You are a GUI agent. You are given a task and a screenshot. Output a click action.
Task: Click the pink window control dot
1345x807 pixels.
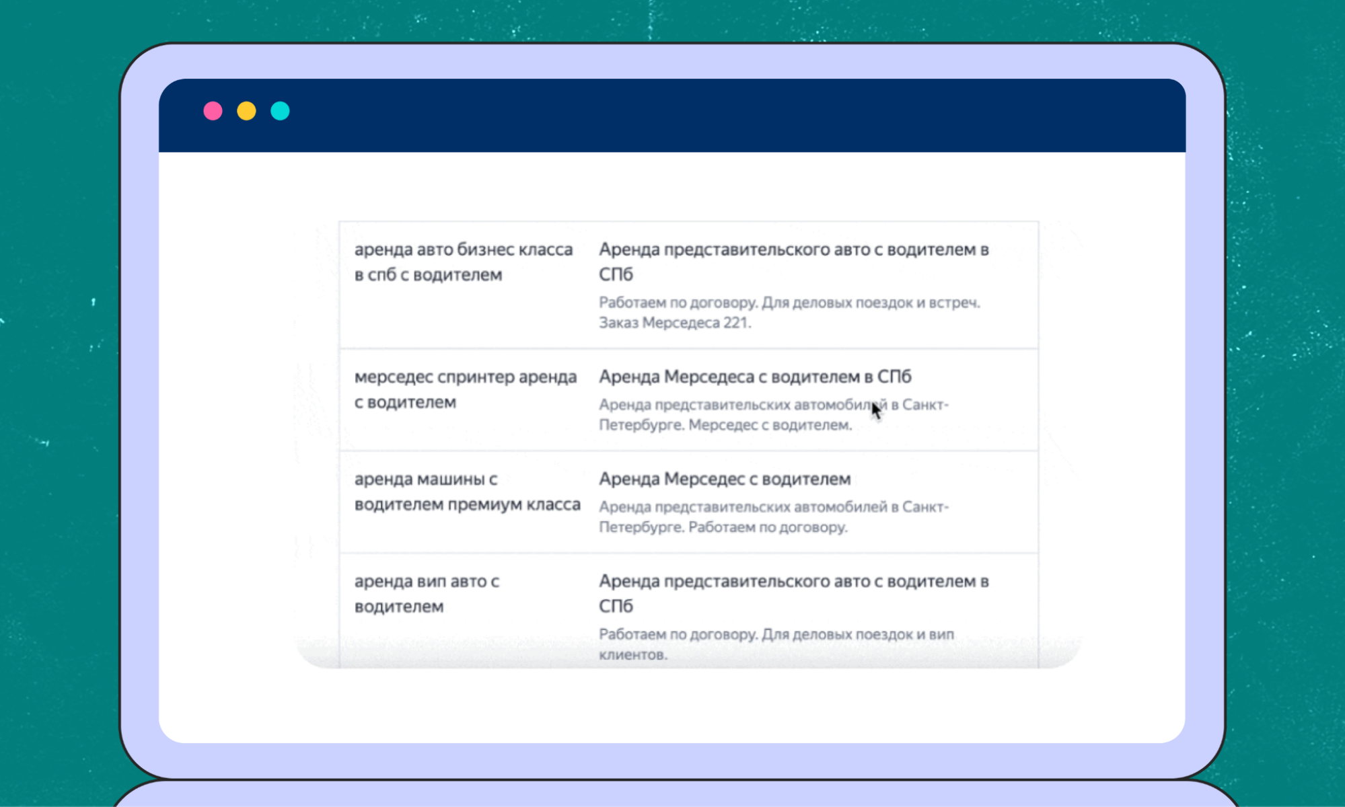tap(213, 110)
